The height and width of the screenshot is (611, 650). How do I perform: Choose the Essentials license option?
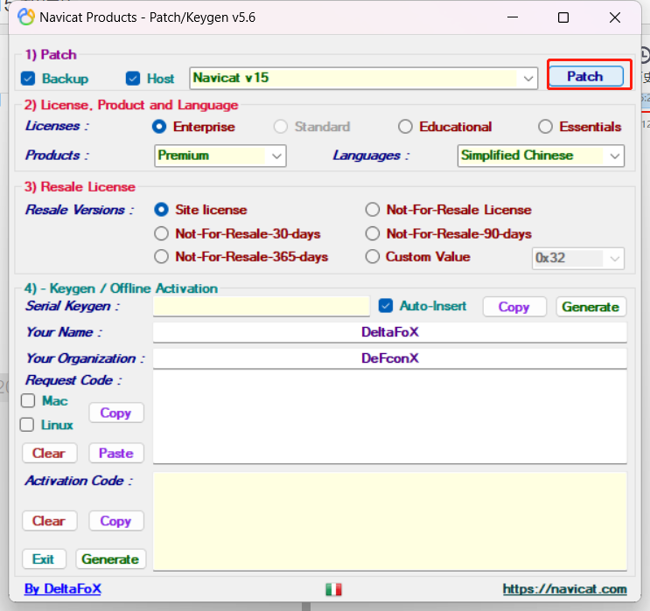point(545,127)
